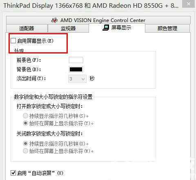
Task: Pick the white 前景色 color swatch
Action: click(76, 60)
